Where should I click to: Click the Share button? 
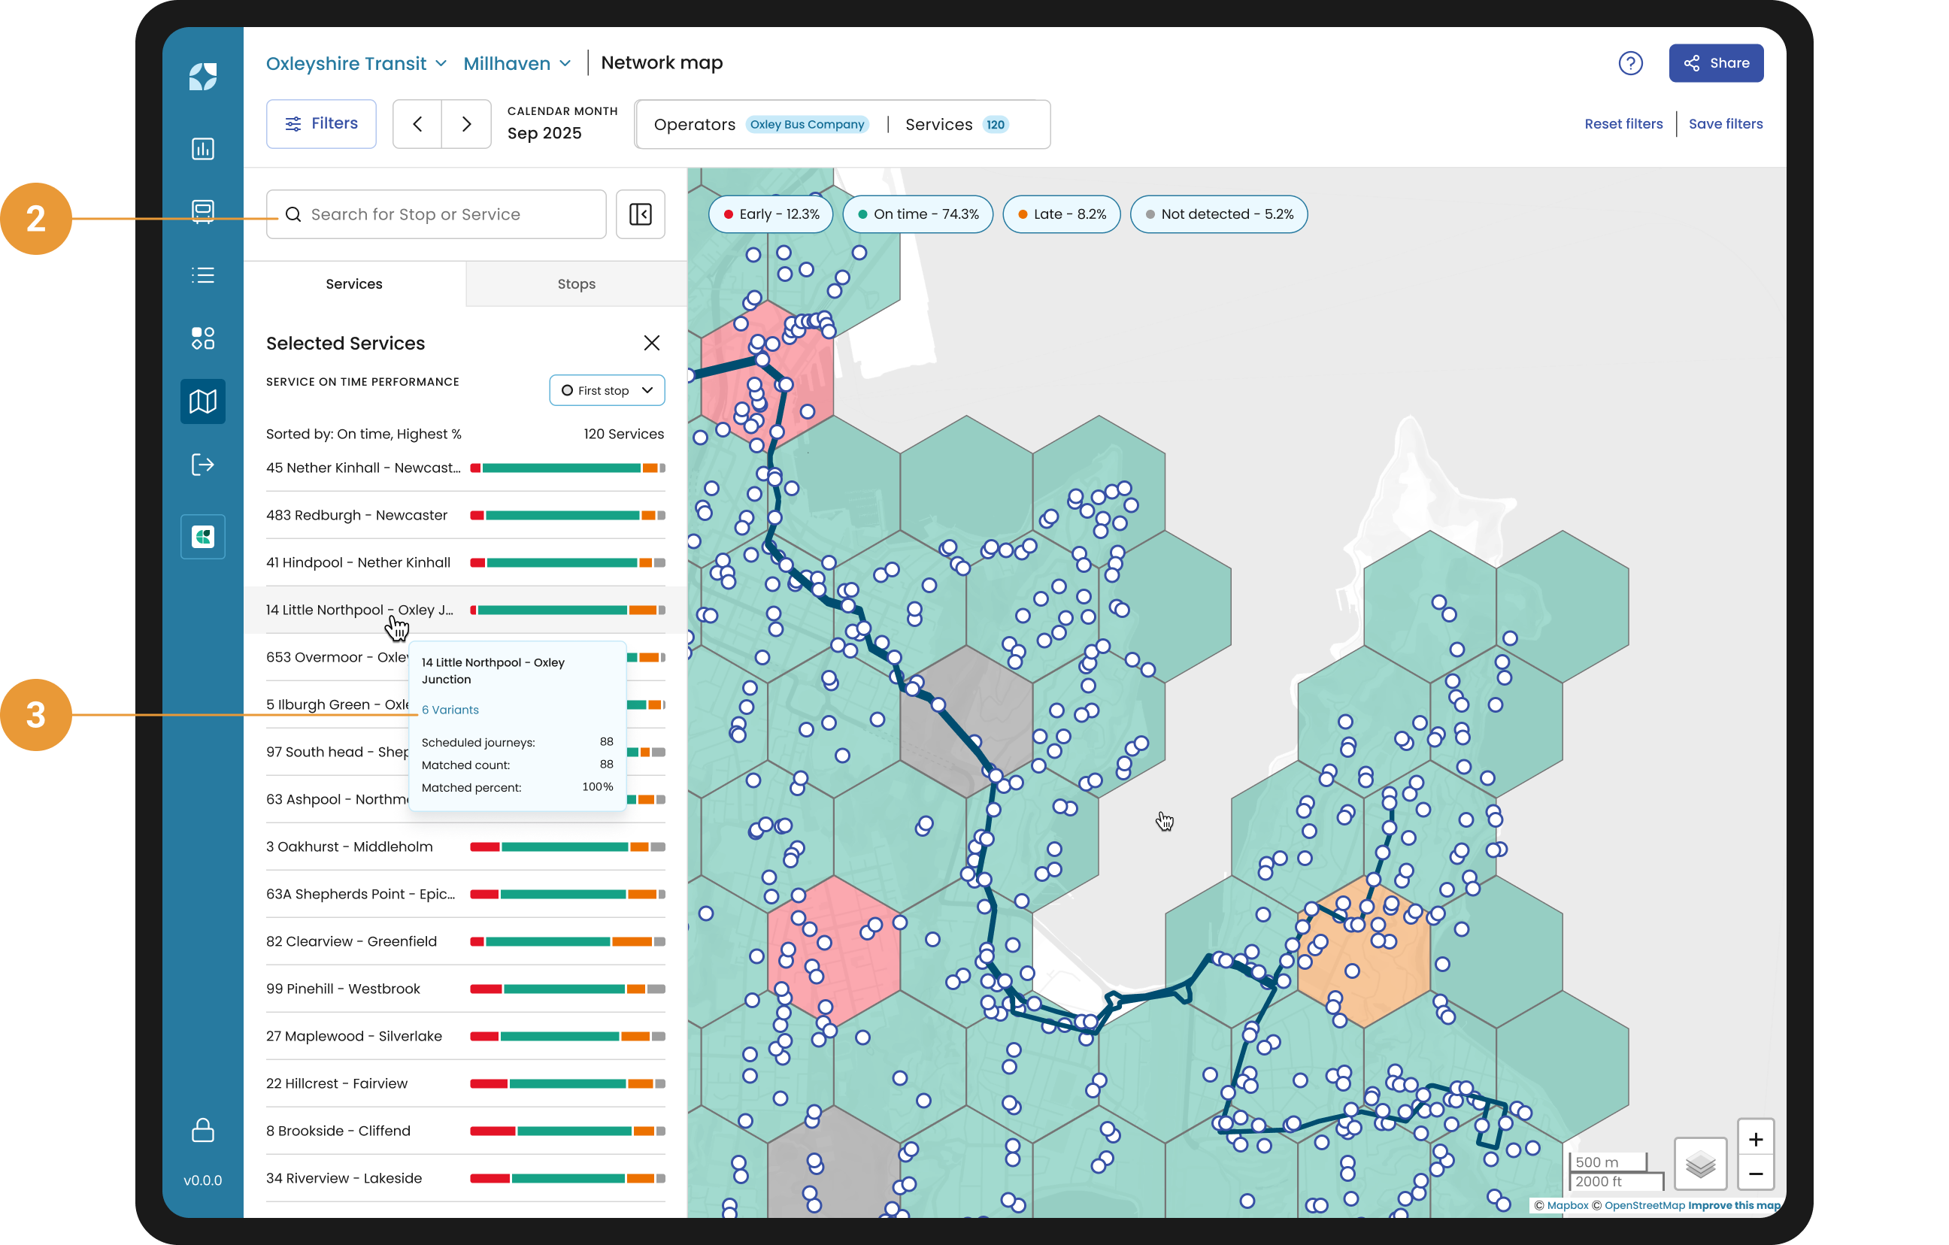pyautogui.click(x=1715, y=63)
